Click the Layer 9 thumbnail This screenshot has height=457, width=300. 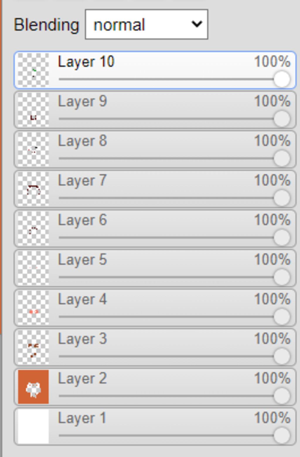(x=33, y=110)
